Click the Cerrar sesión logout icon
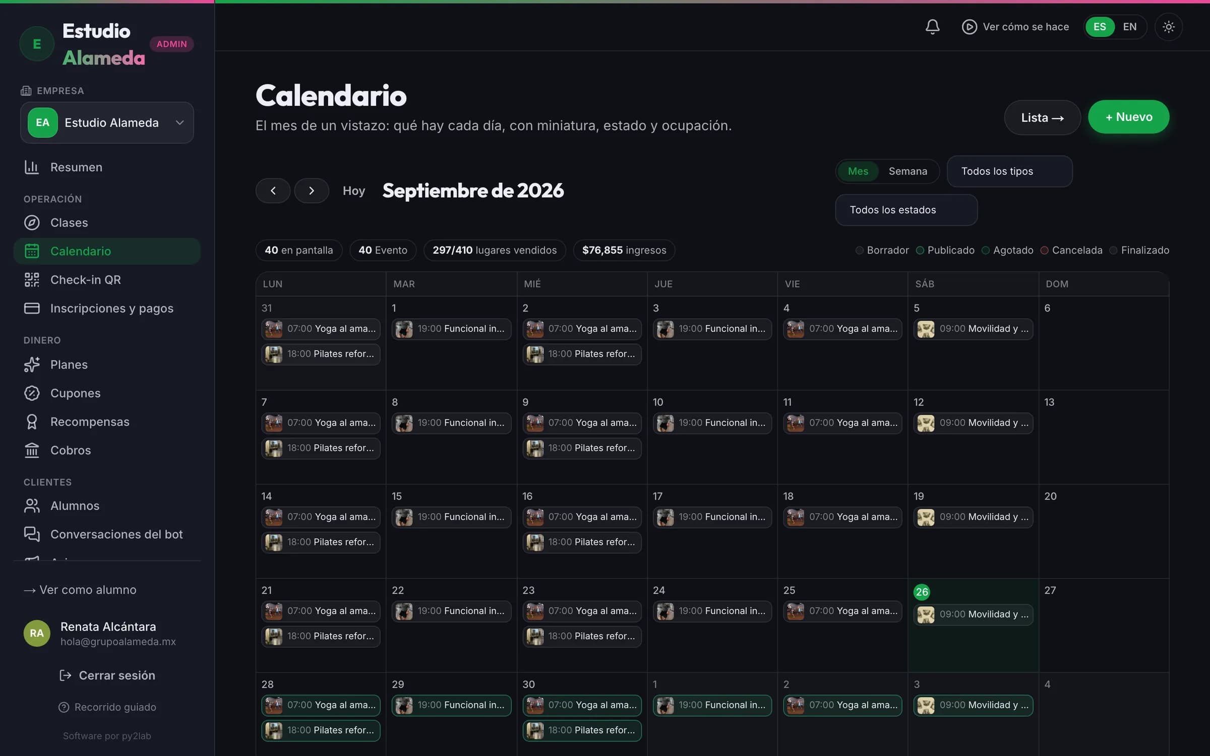 click(65, 675)
